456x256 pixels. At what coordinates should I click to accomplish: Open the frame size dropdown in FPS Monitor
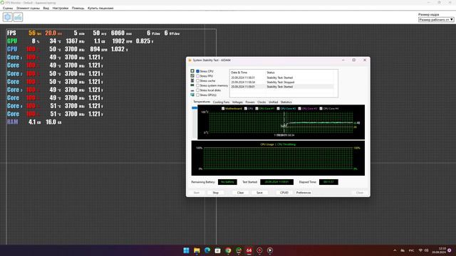[436, 19]
